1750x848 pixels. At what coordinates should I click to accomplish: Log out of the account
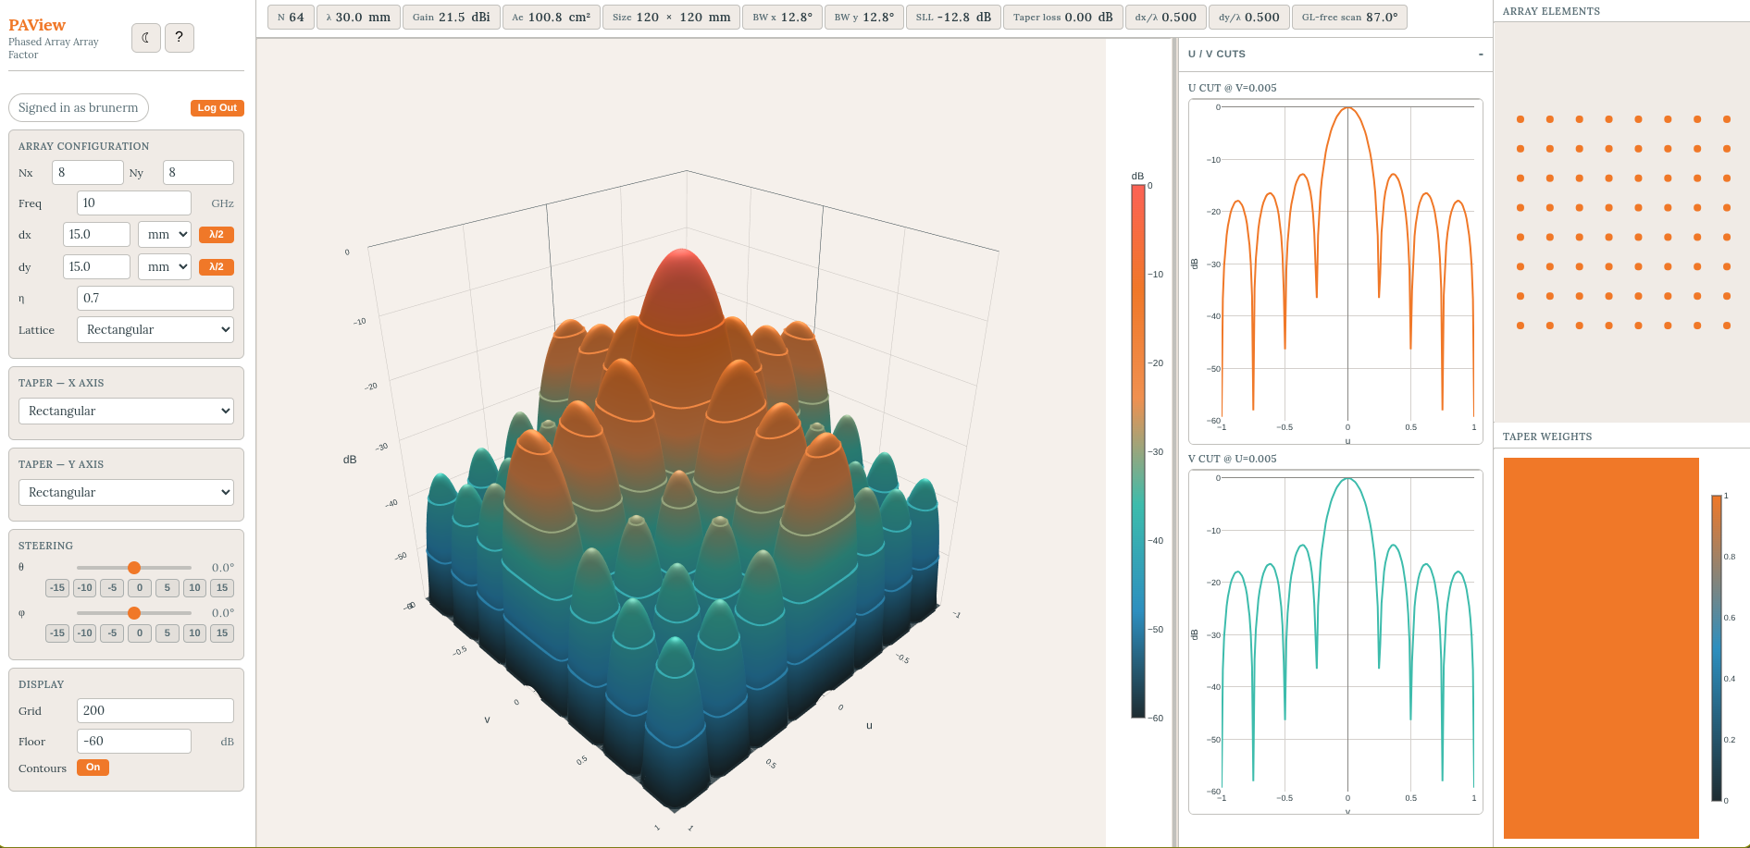pyautogui.click(x=217, y=108)
